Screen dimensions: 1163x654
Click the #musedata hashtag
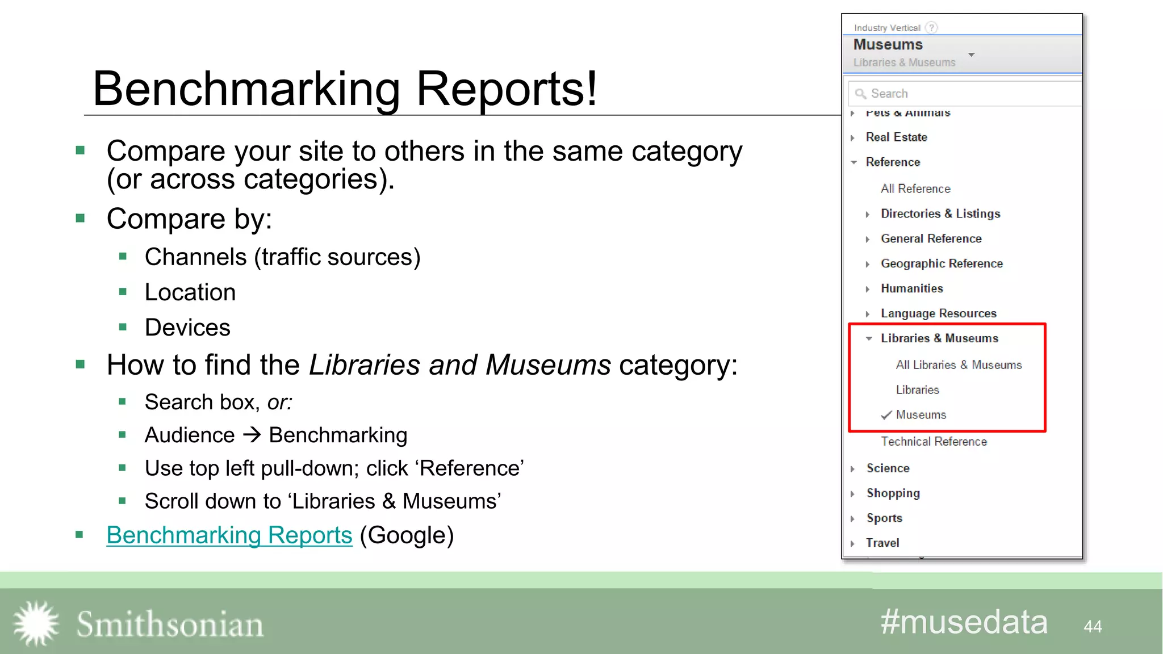point(964,622)
